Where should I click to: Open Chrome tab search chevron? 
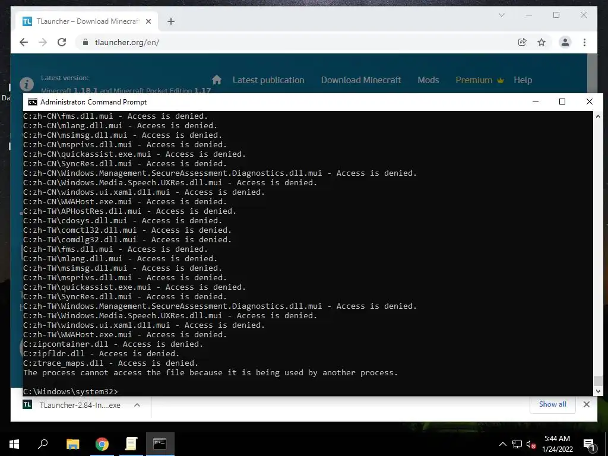(501, 15)
